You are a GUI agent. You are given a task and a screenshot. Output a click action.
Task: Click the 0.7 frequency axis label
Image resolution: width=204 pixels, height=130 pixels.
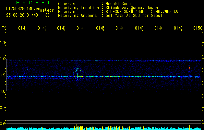click(x=3, y=108)
